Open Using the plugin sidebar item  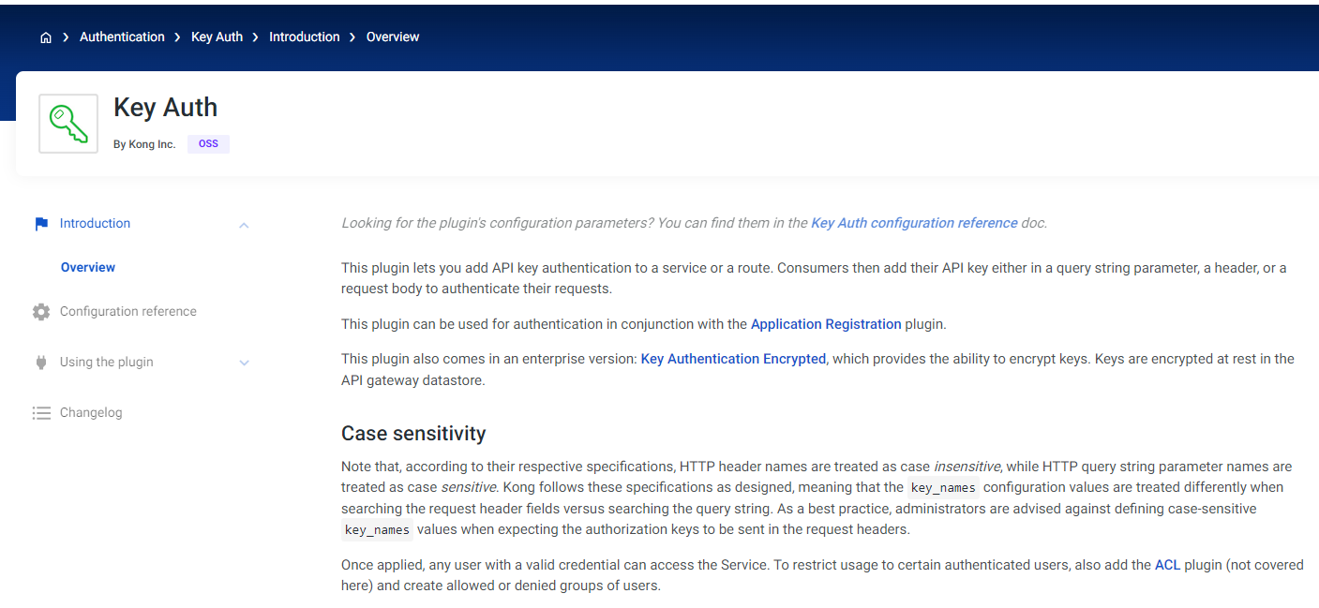[107, 363]
